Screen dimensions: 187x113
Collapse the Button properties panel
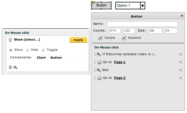point(182,15)
